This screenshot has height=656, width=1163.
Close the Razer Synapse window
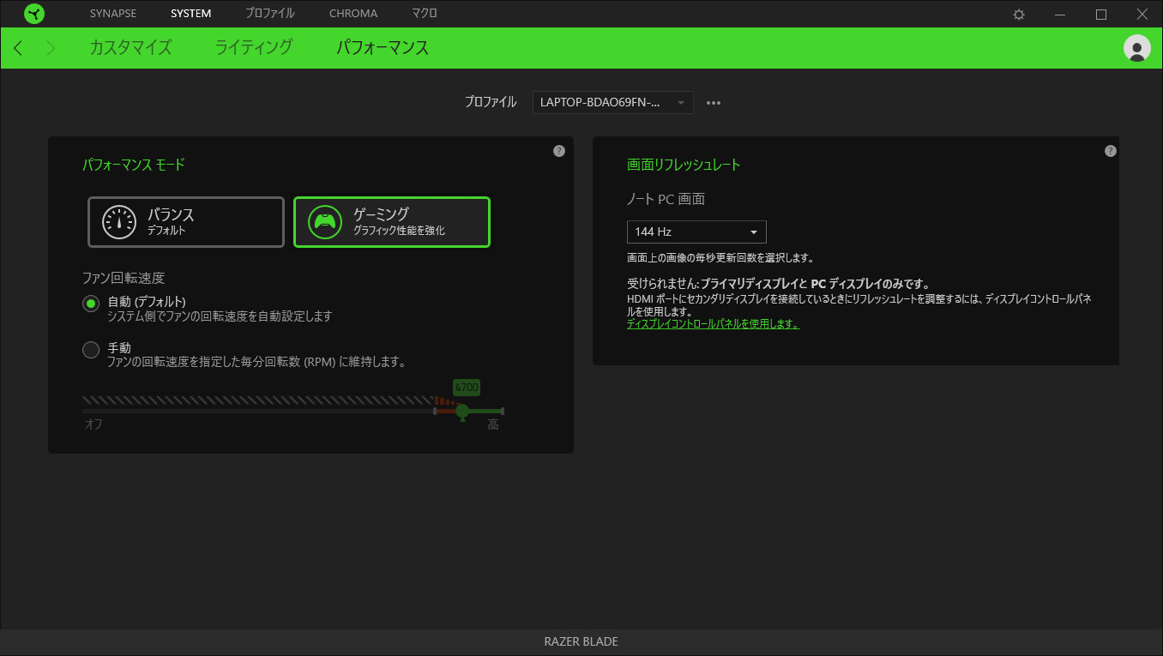[1142, 14]
